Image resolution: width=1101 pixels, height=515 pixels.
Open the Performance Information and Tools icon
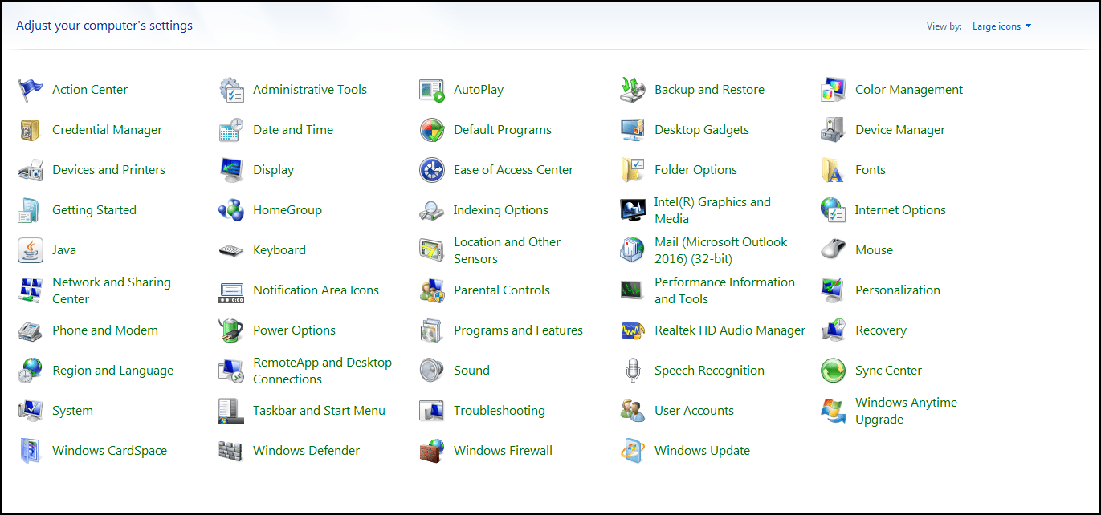pyautogui.click(x=633, y=290)
